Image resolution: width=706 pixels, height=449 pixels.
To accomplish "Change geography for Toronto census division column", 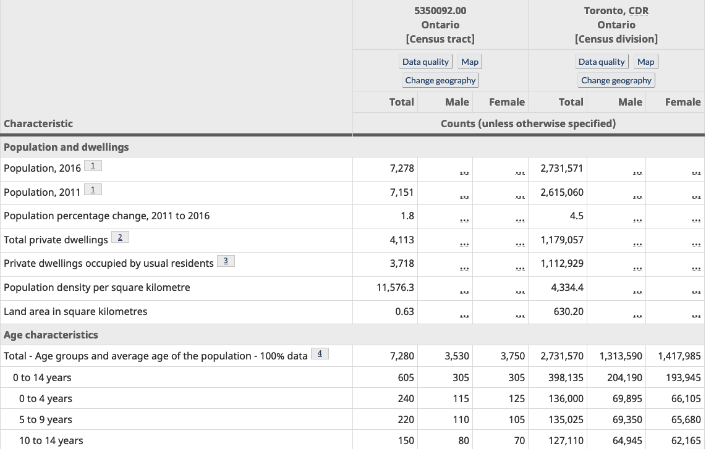I will (x=616, y=80).
